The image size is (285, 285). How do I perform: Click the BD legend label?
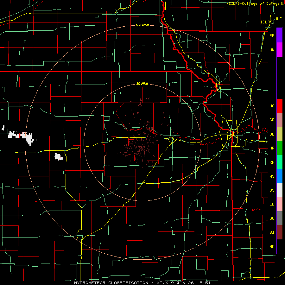point(272,134)
